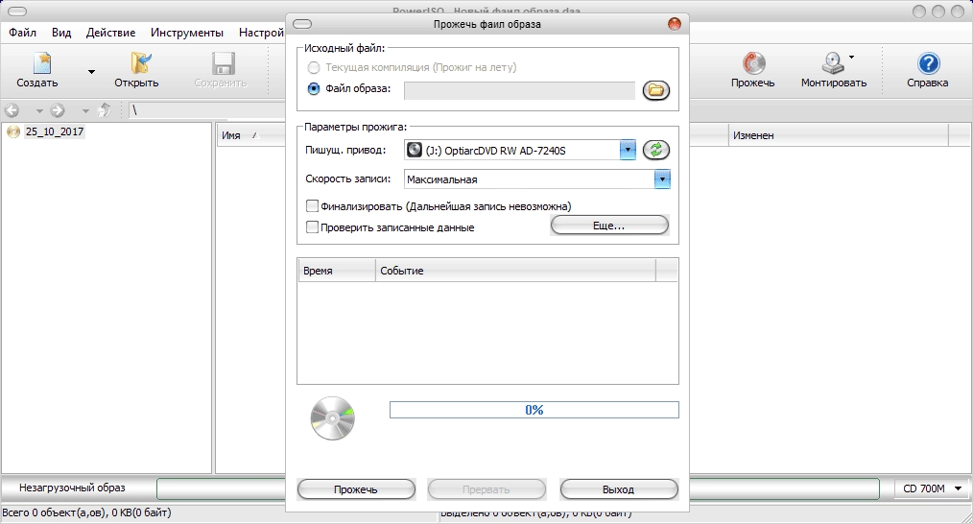Open the Пишущ. привод drive dropdown
Image resolution: width=973 pixels, height=524 pixels.
click(628, 150)
